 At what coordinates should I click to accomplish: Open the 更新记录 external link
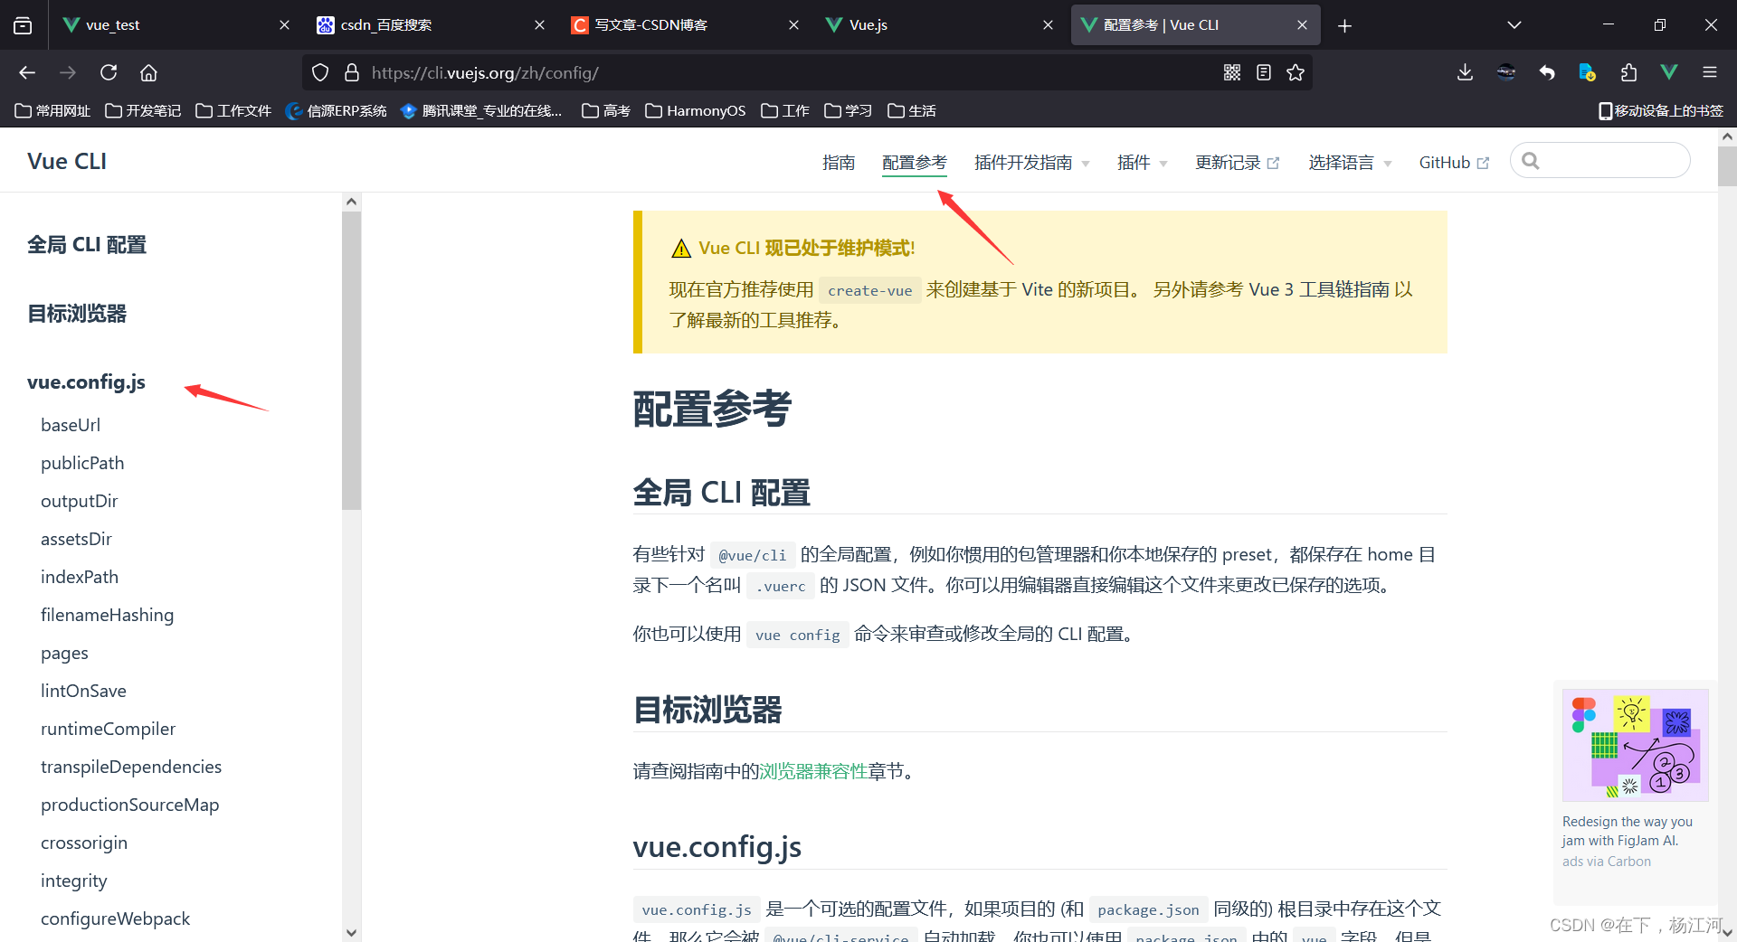tap(1238, 162)
